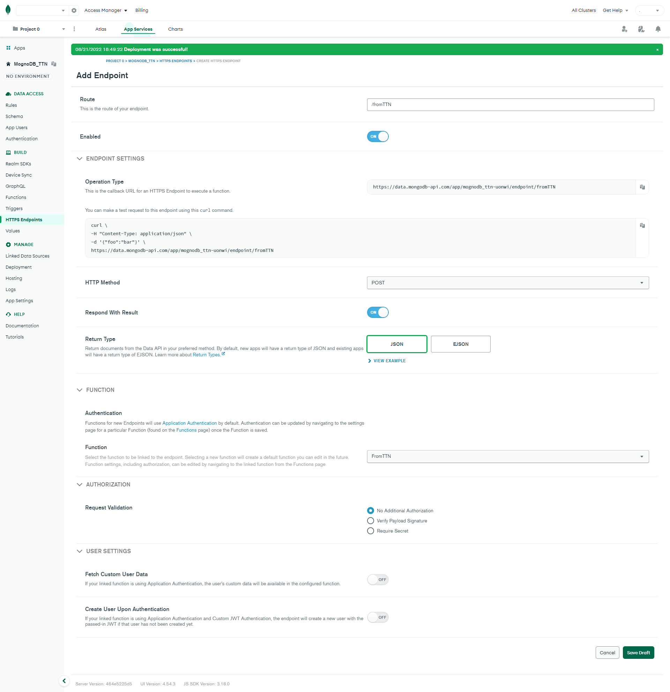Image resolution: width=670 pixels, height=692 pixels.
Task: Collapse the User Settings section
Action: (x=80, y=551)
